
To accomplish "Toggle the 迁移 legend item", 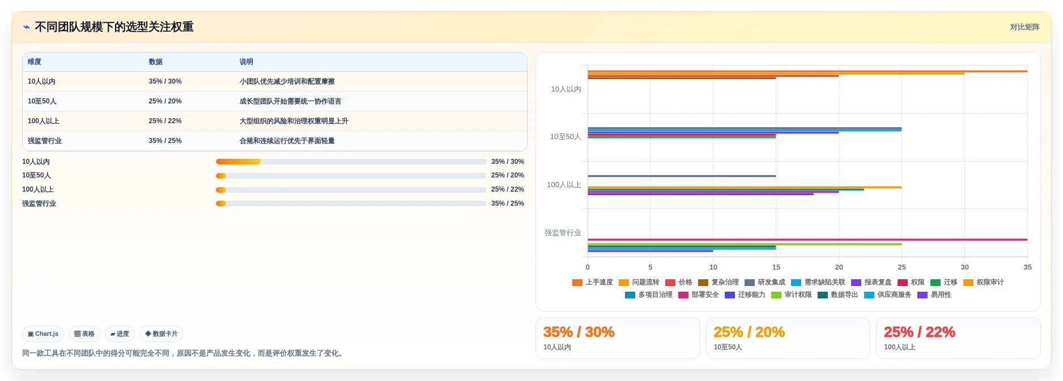I will coord(944,283).
